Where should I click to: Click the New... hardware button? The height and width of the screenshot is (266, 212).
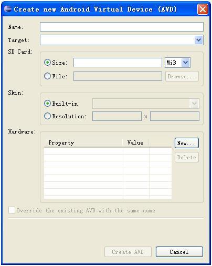[x=187, y=143]
